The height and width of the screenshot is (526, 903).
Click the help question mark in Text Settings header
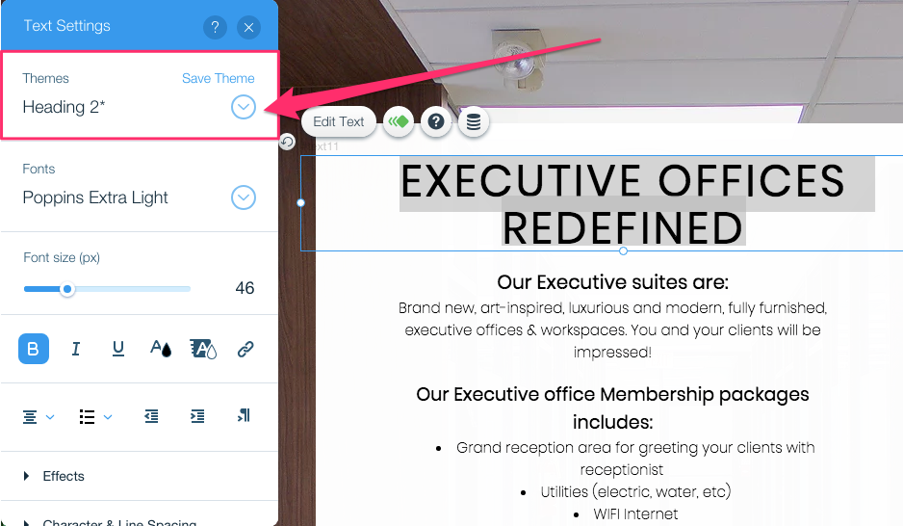point(216,27)
